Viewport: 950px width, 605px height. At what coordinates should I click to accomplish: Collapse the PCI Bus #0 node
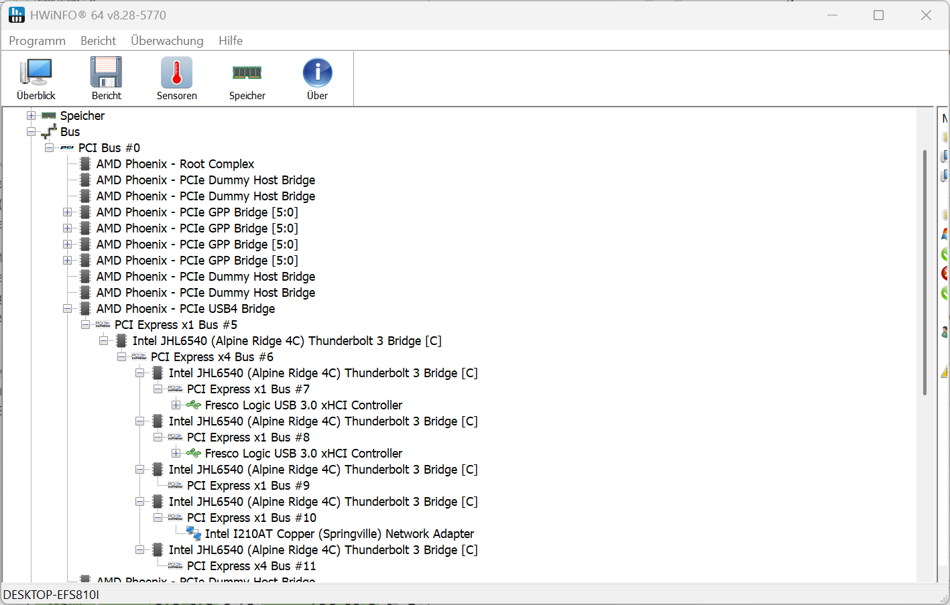(49, 147)
